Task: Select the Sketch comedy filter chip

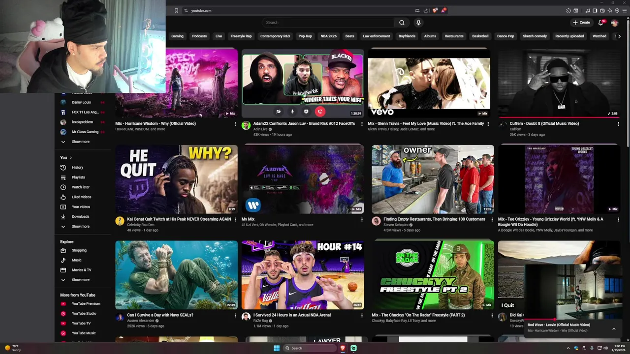Action: coord(535,36)
